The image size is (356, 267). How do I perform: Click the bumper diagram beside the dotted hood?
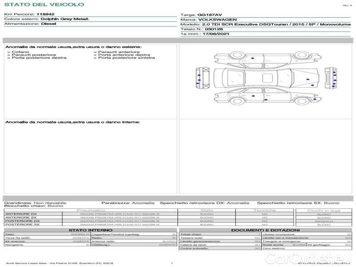(x=331, y=78)
